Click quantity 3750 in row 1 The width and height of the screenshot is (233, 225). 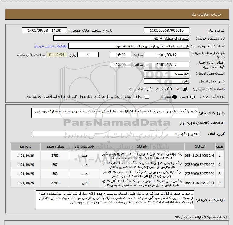coord(55,156)
